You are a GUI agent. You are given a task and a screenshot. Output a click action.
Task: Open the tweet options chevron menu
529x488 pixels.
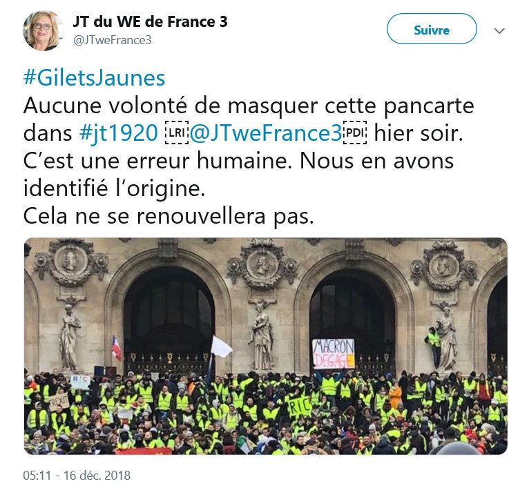(x=499, y=30)
